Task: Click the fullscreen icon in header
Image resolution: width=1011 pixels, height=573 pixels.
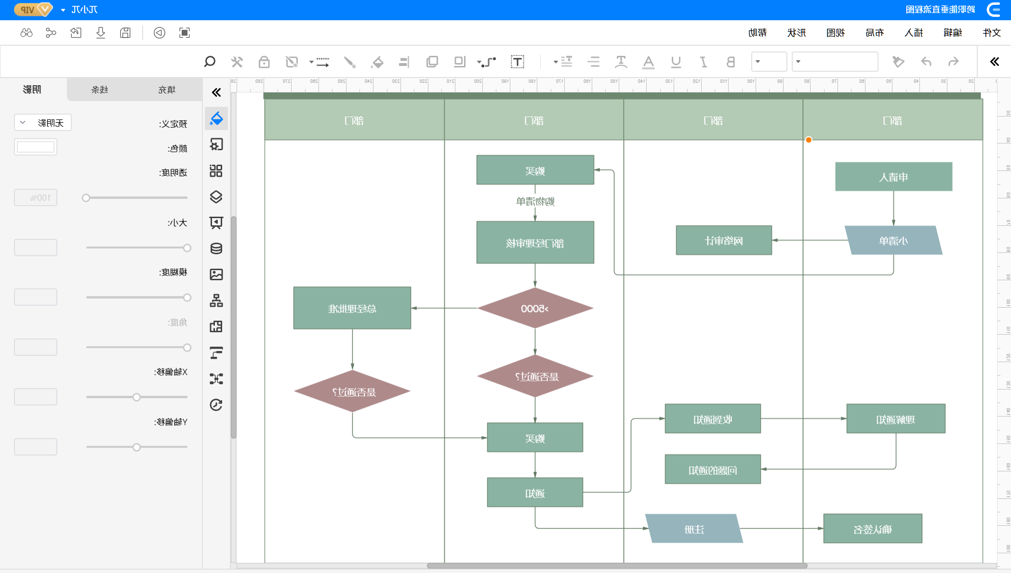Action: pyautogui.click(x=185, y=33)
